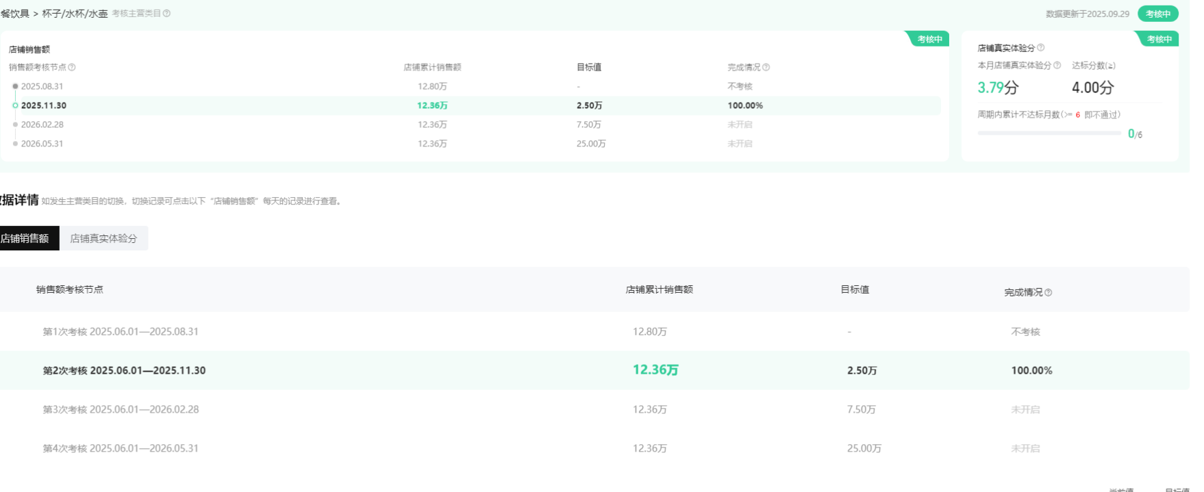This screenshot has width=1204, height=492.
Task: Click help icon next to 考核主营类目
Action: 166,14
